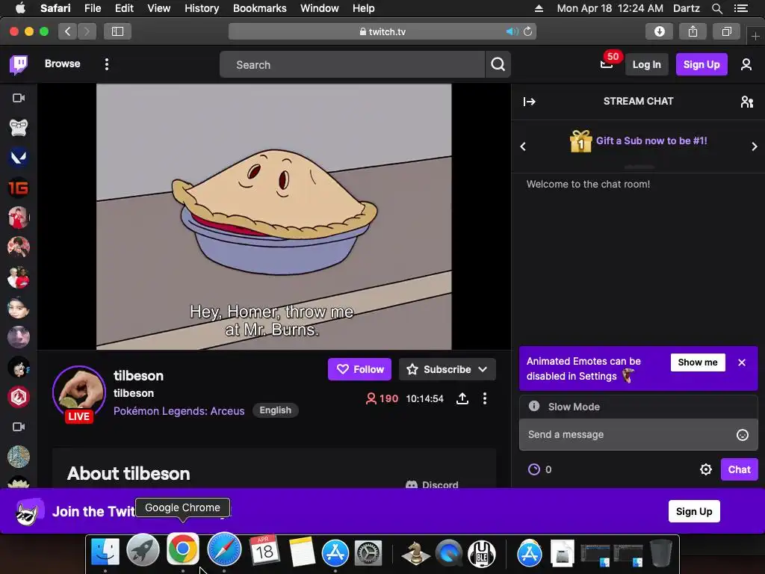Click the stream share upload icon
765x574 pixels.
pyautogui.click(x=462, y=399)
